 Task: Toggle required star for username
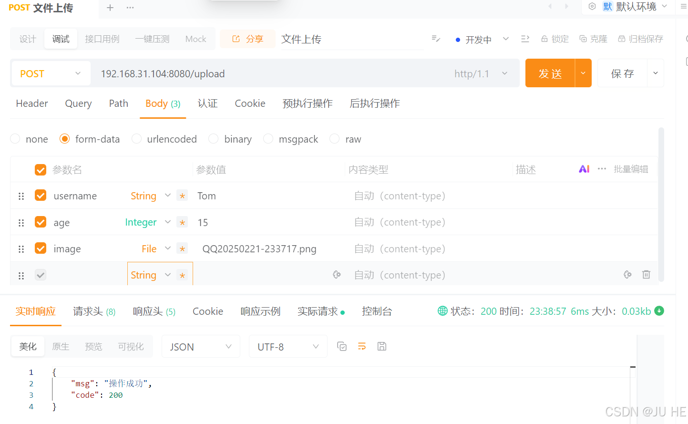[182, 196]
